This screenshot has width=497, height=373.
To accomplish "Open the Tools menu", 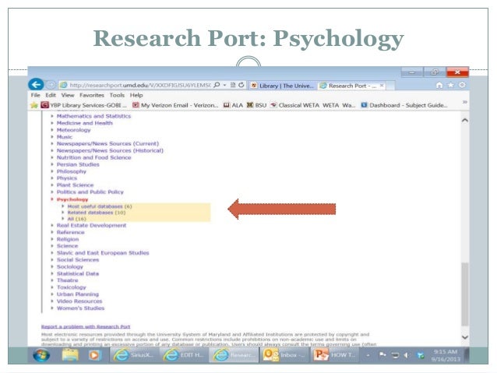I will (x=117, y=95).
